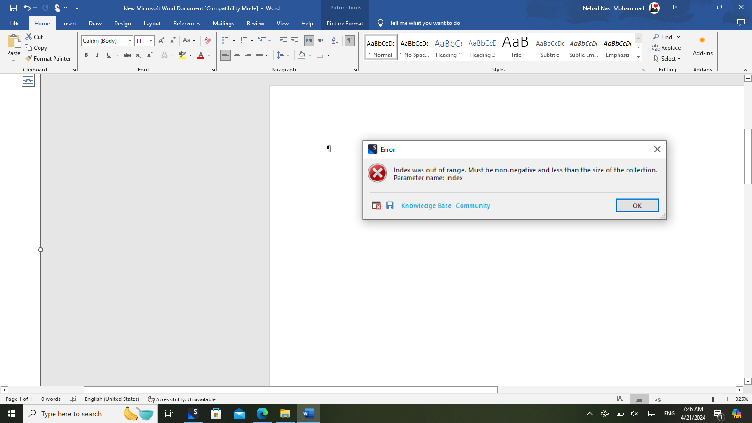Align the paragraph text to the right
Screen dimensions: 752x423
(x=248, y=55)
